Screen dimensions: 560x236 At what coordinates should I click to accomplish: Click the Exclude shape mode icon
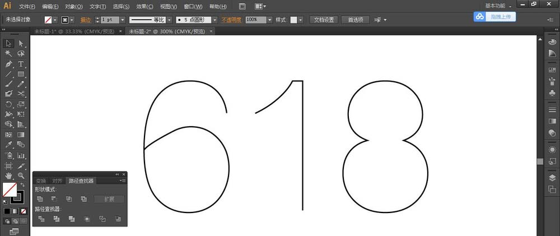point(84,199)
